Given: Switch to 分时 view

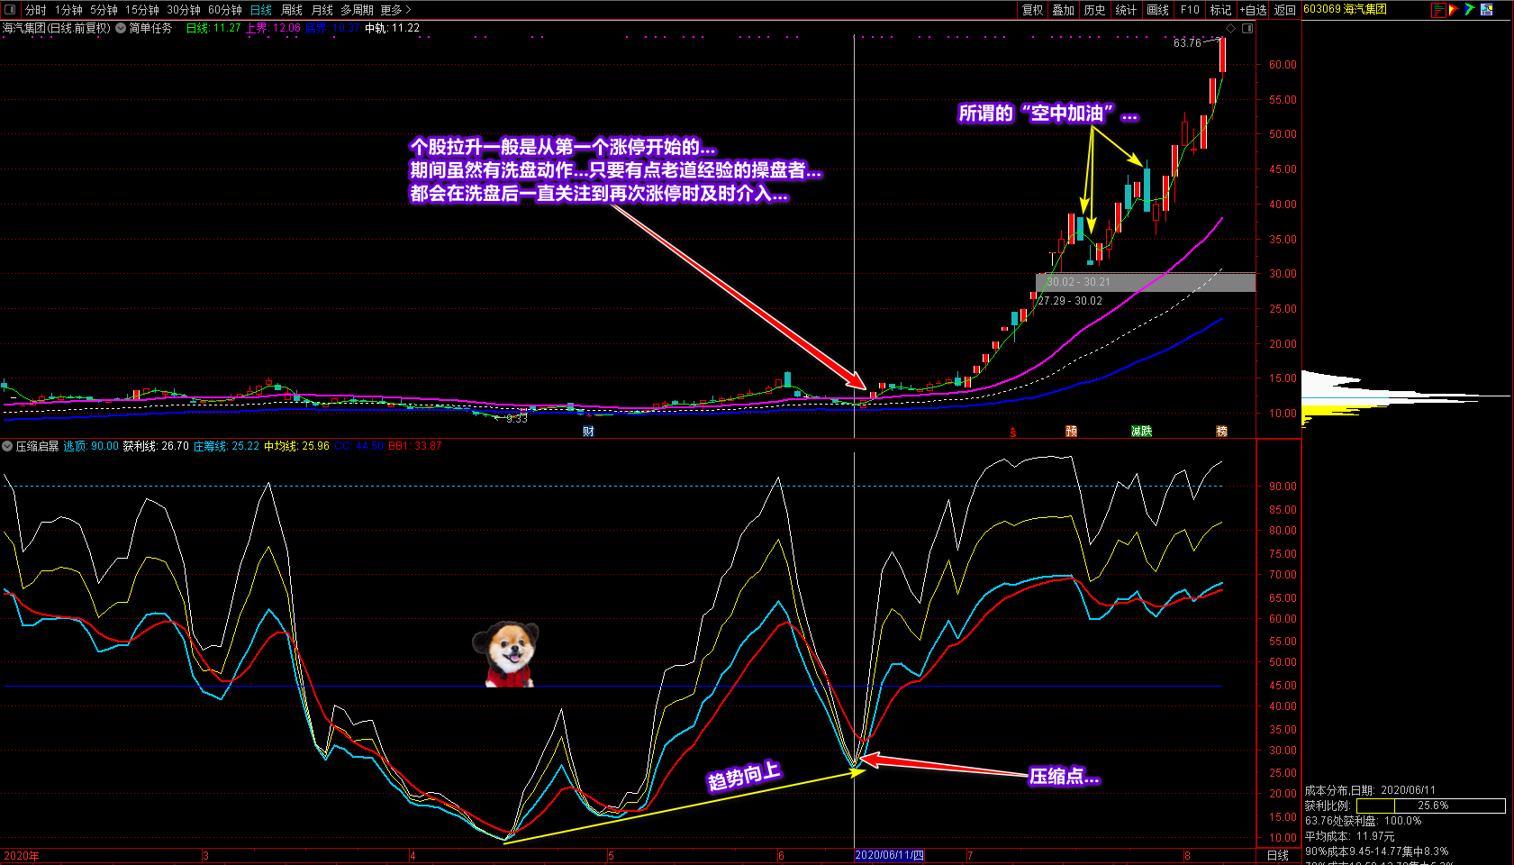Looking at the screenshot, I should click(x=36, y=10).
